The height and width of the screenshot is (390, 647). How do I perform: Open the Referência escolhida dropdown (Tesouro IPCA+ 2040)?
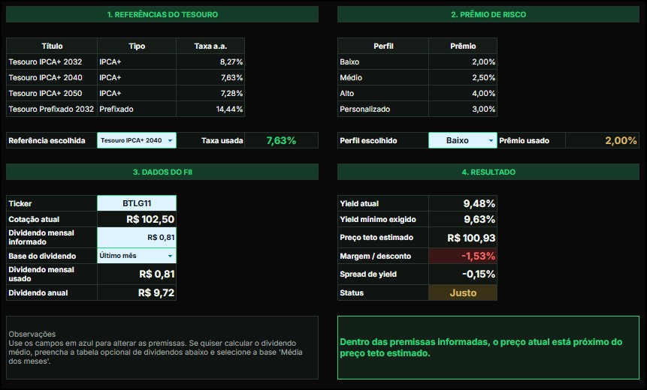(x=137, y=140)
